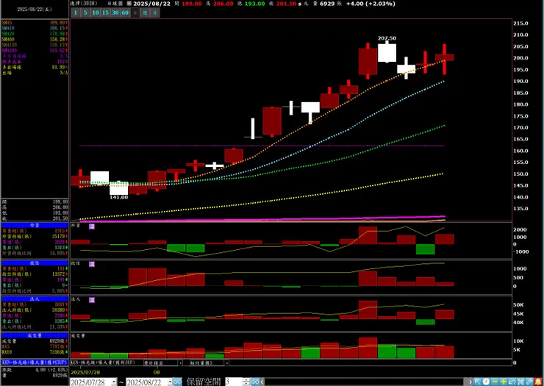Click the scrollbar left arrow at bottom
The width and height of the screenshot is (544, 386).
(x=262, y=382)
